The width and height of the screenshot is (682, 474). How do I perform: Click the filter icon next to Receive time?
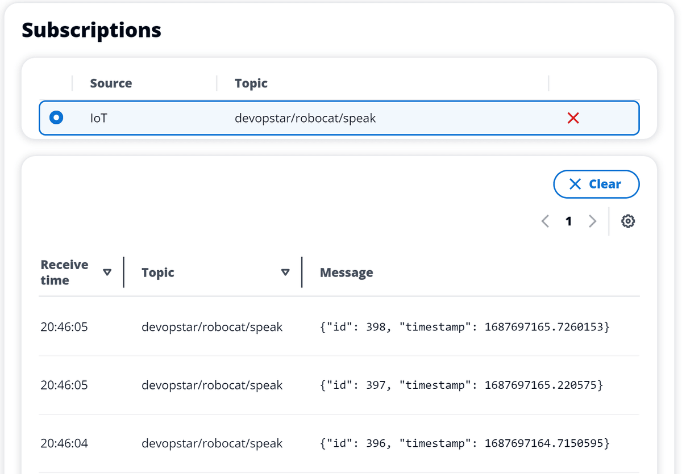click(107, 272)
